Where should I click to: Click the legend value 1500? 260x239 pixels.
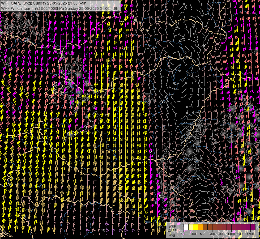coord(250,234)
